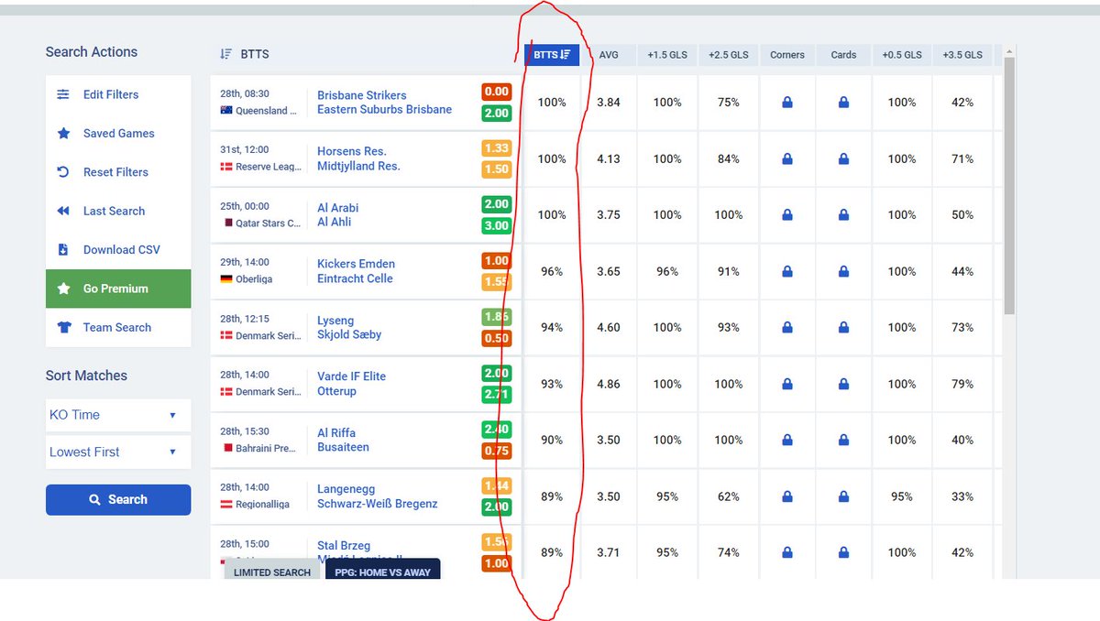Open the Midtjylland Res. team link

[358, 166]
